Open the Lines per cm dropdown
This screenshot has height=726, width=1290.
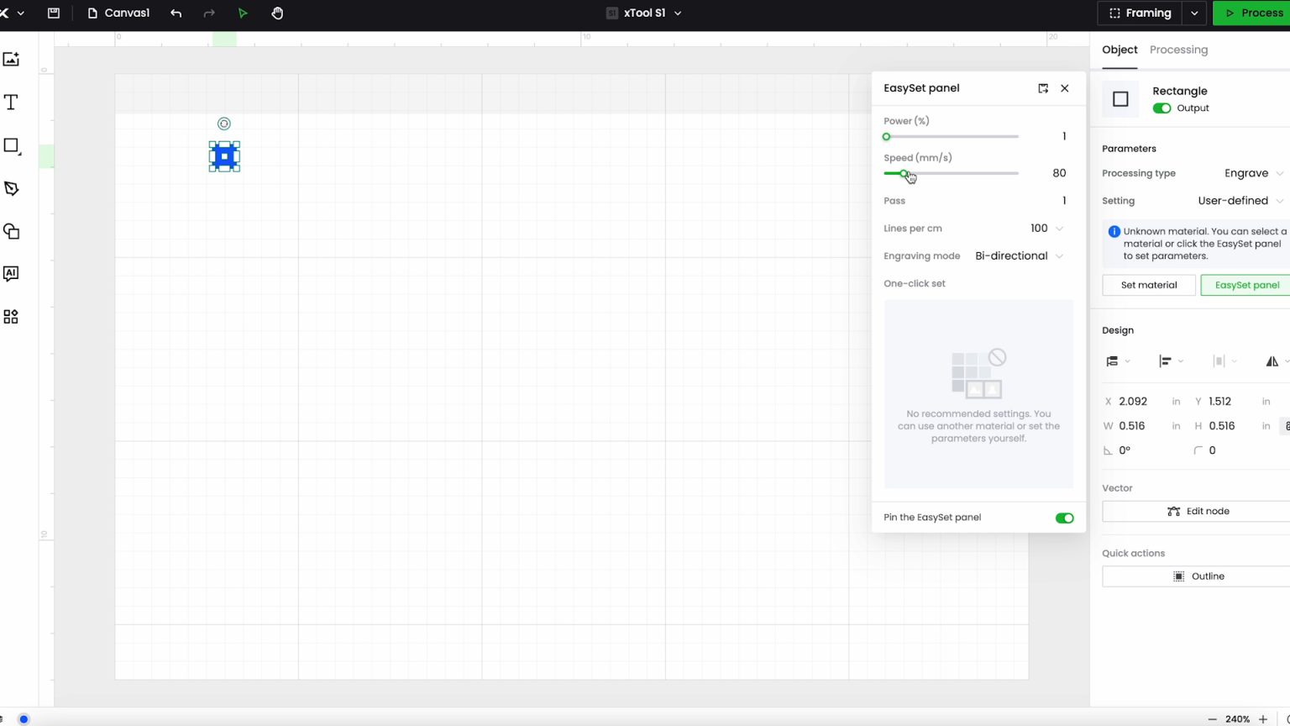click(1046, 229)
